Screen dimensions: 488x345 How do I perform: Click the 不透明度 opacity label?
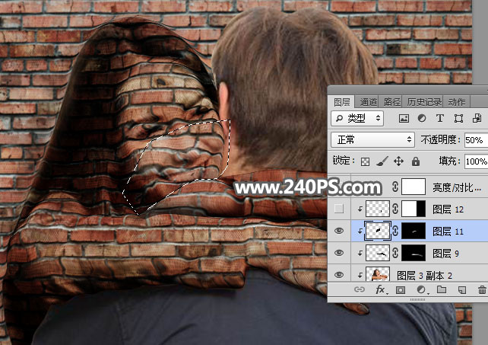(x=440, y=139)
